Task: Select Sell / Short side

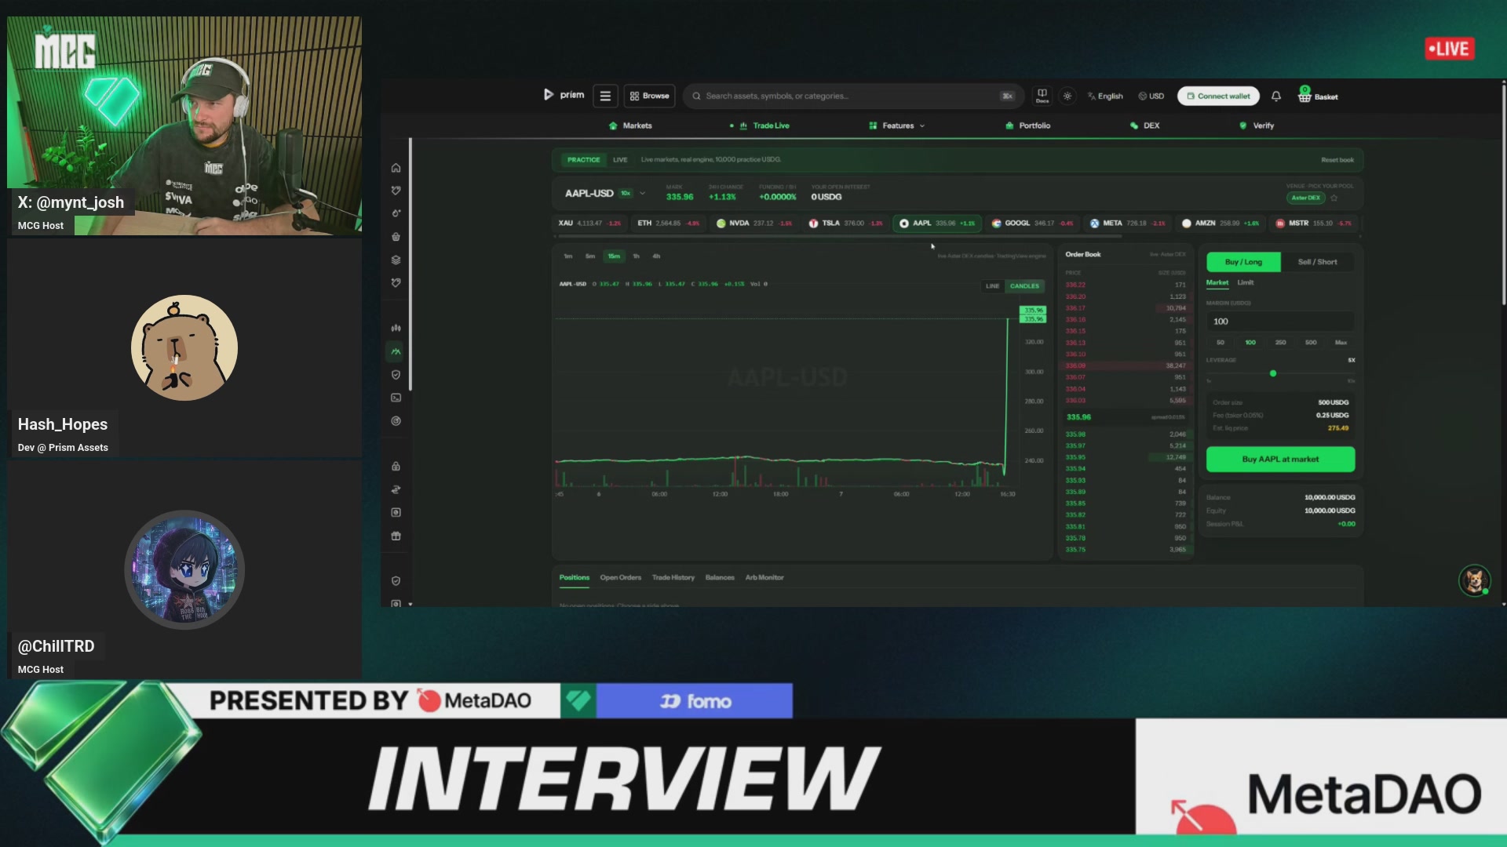Action: (x=1317, y=262)
